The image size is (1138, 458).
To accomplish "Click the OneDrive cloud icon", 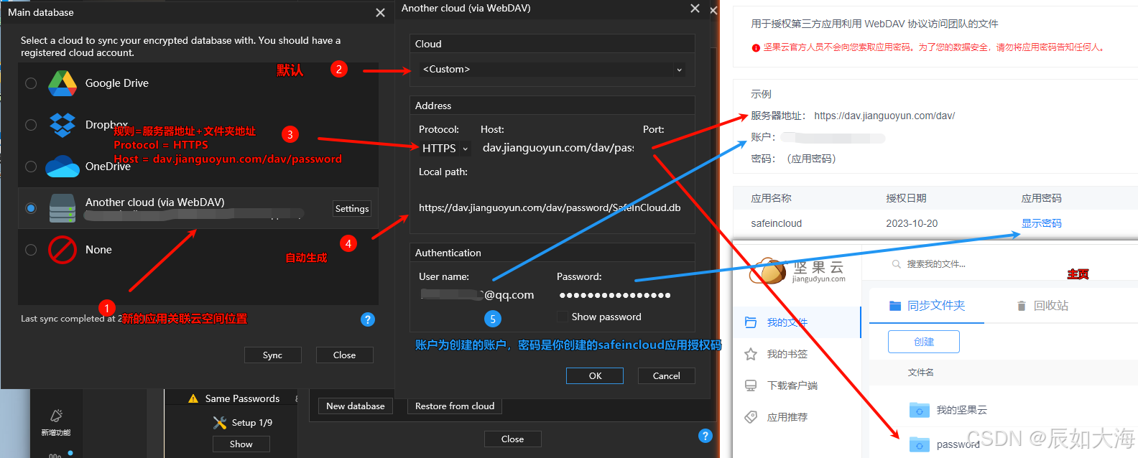I will tap(63, 167).
